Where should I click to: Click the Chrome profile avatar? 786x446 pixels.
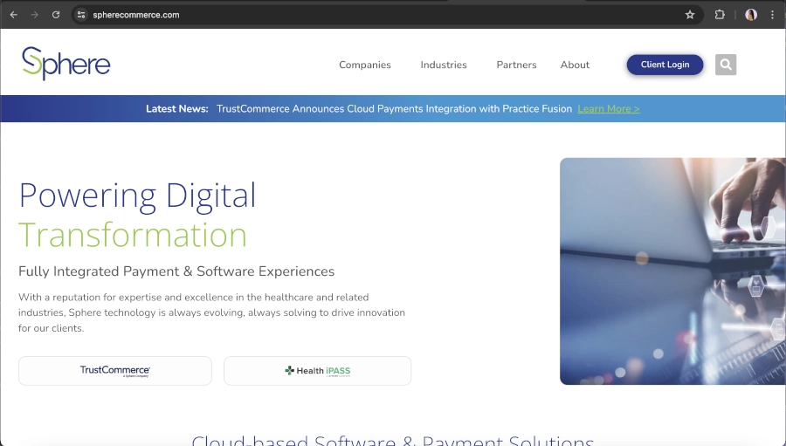point(751,15)
